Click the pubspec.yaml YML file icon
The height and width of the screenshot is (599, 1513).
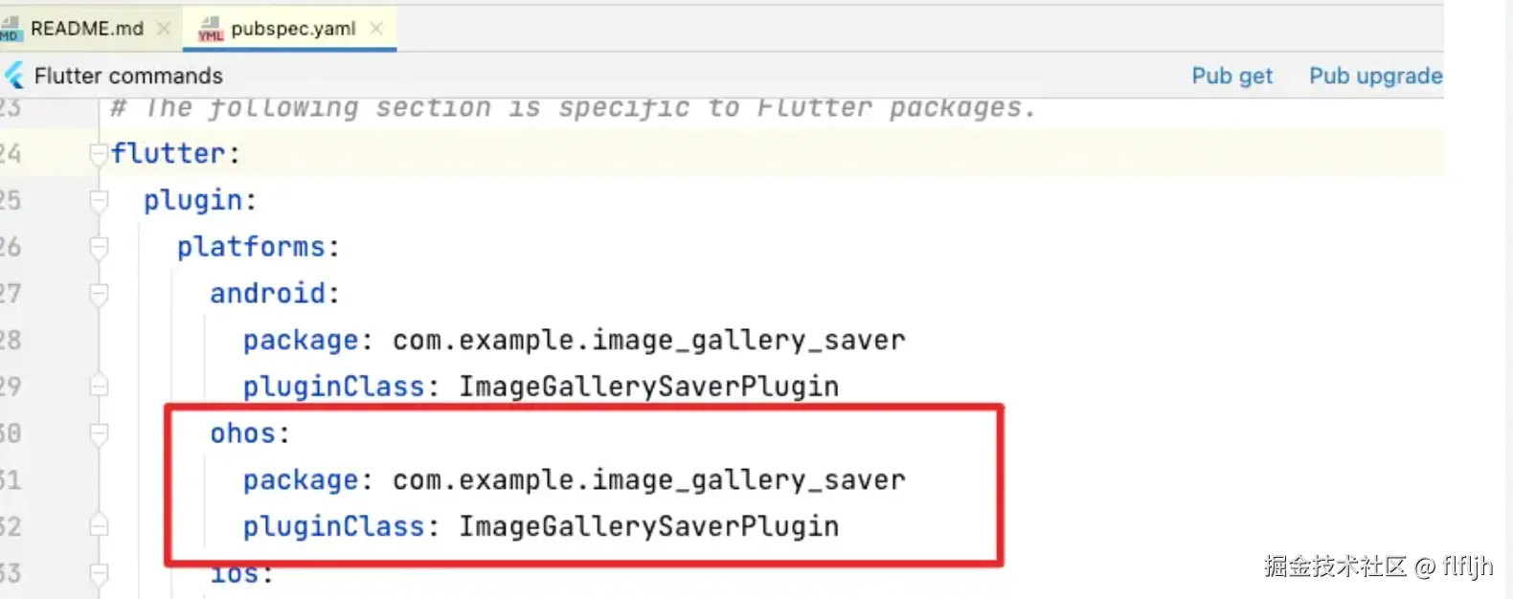tap(210, 30)
